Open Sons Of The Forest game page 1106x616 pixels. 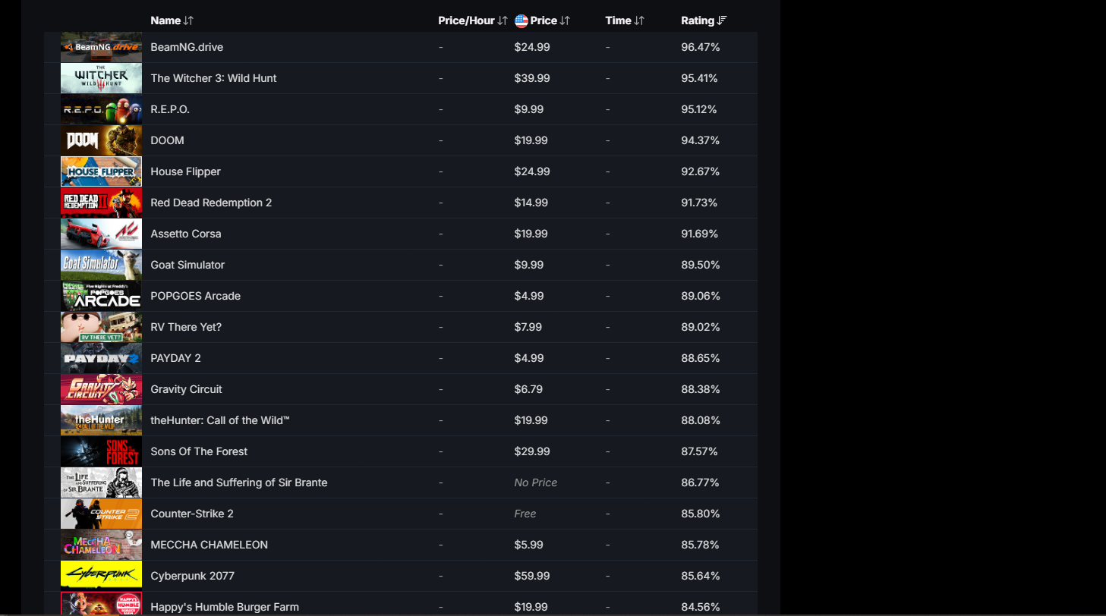click(199, 451)
